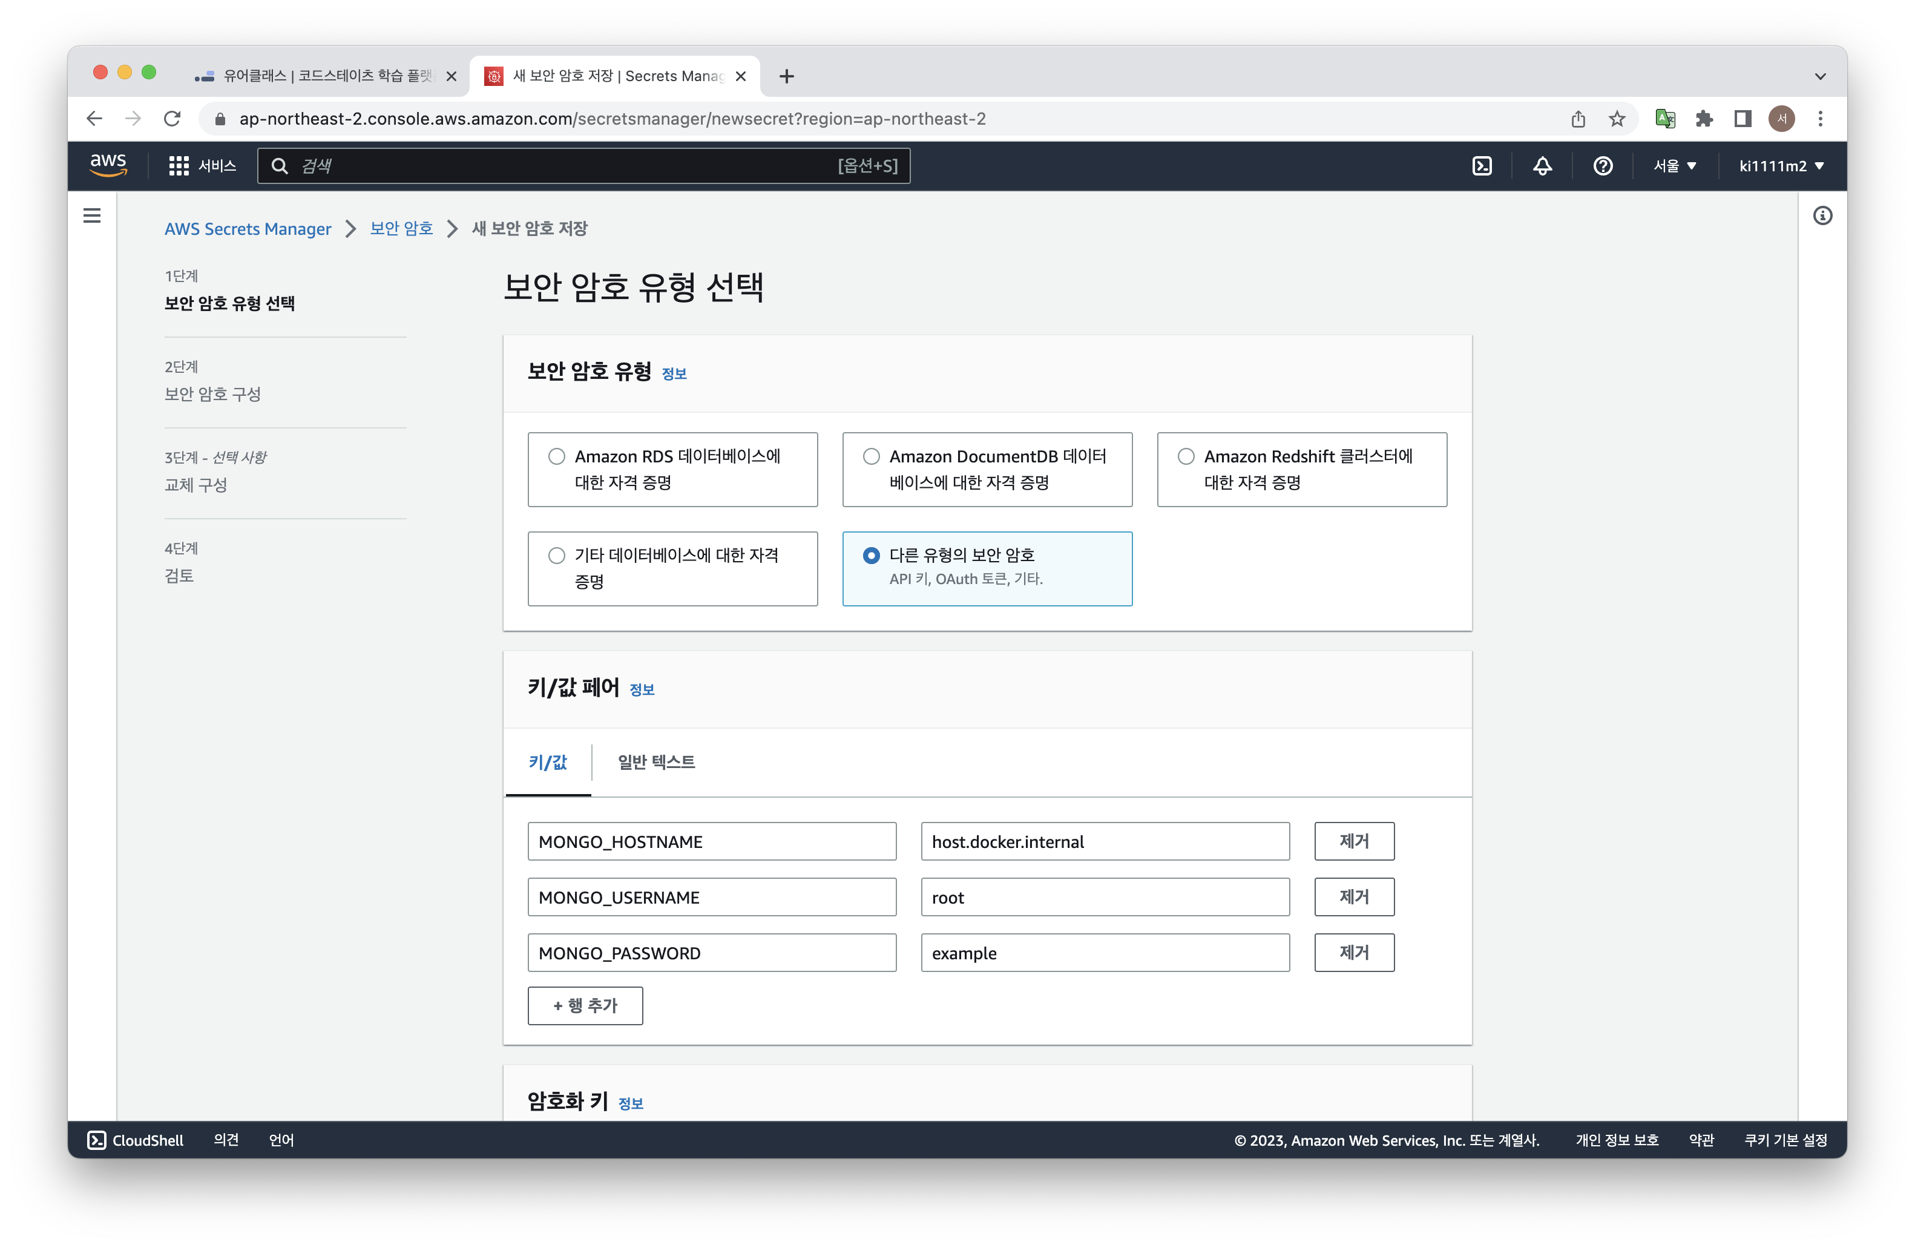The image size is (1915, 1248).
Task: Open 개인 정보 보호 footer link
Action: click(x=1617, y=1140)
